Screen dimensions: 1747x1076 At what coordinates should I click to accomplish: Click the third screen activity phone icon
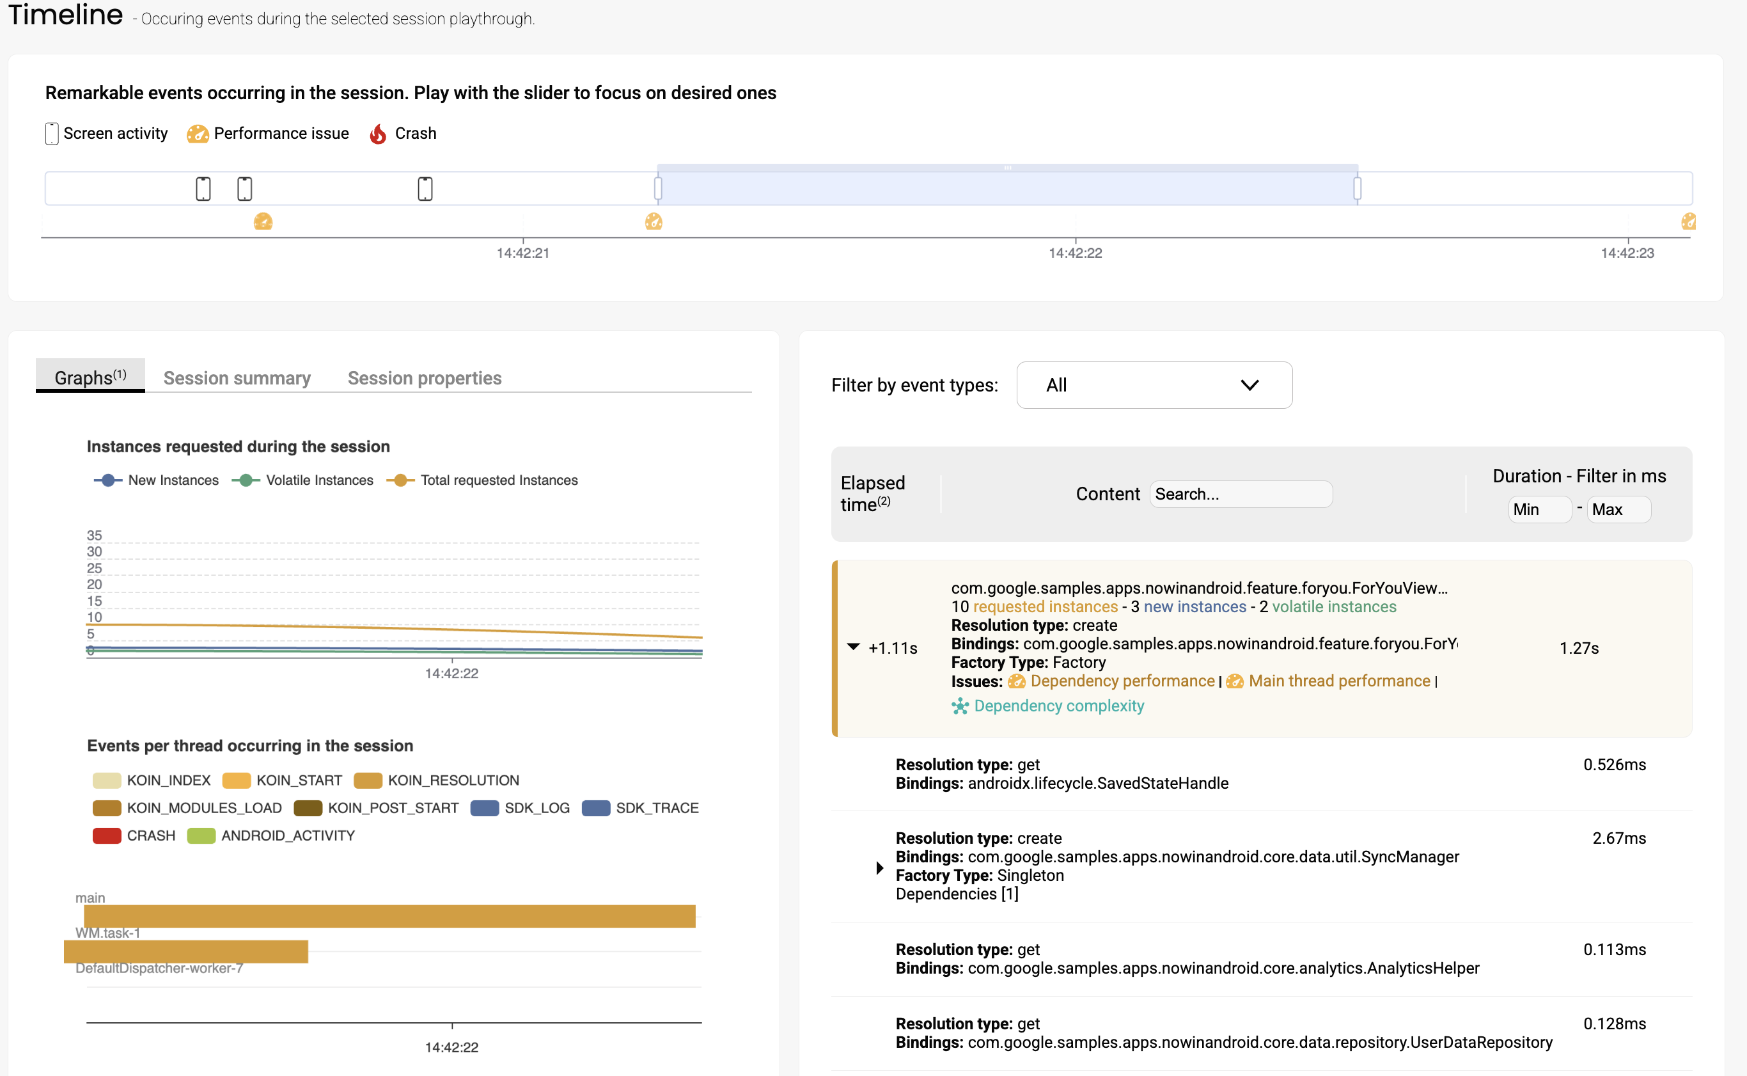tap(425, 189)
